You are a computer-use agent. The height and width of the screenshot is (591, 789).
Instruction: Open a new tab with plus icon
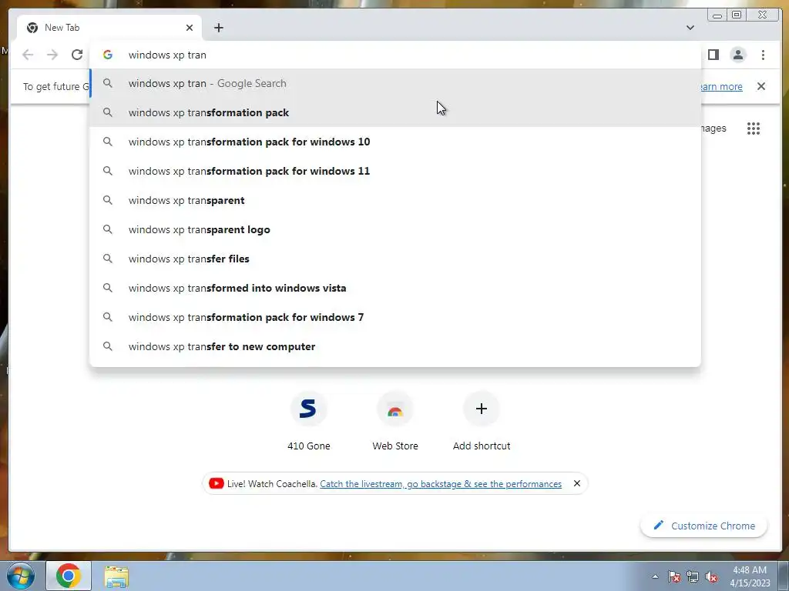click(218, 28)
